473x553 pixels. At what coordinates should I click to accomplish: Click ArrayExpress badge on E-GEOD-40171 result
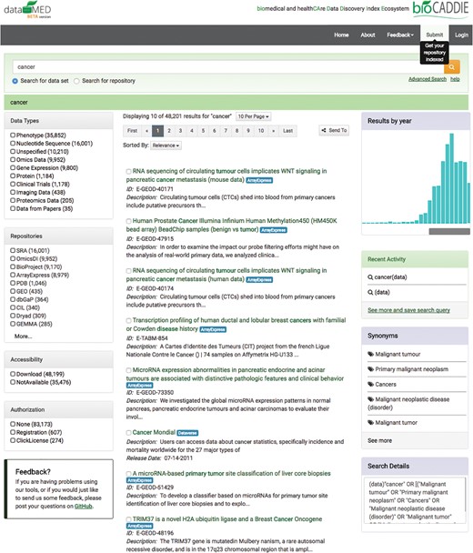259,180
